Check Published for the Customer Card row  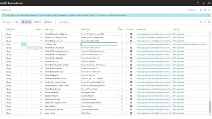coord(131,44)
